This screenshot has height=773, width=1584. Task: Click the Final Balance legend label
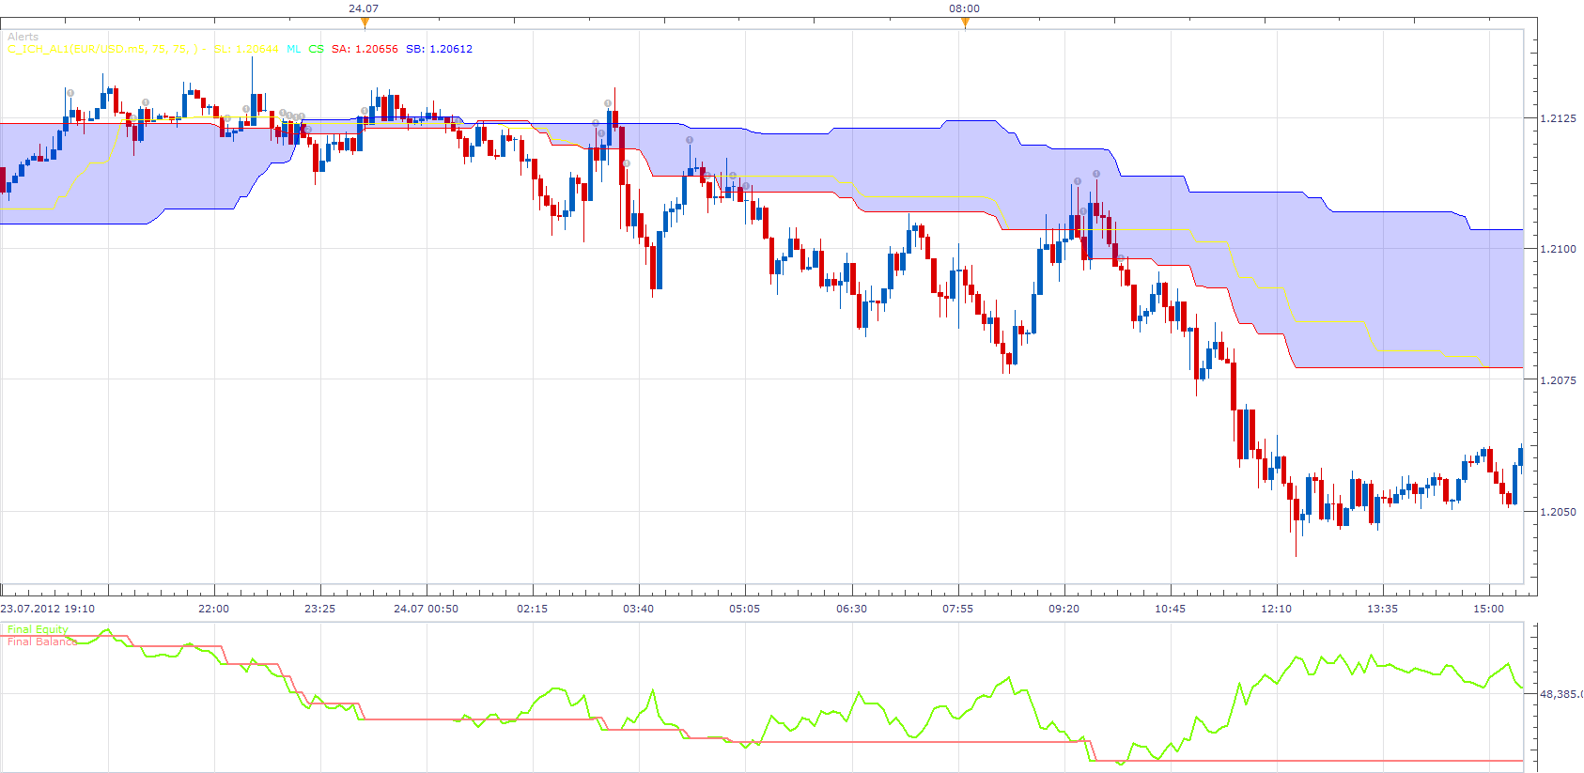(x=42, y=642)
